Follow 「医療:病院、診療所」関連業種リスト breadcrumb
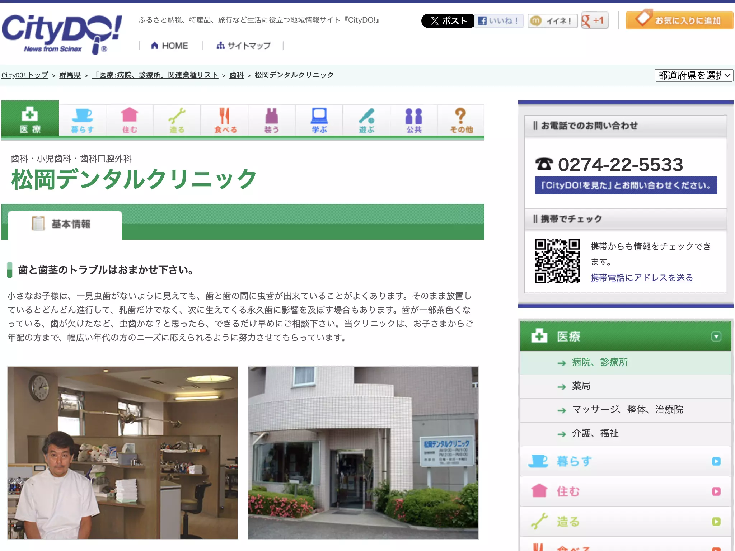The image size is (735, 551). [x=155, y=75]
